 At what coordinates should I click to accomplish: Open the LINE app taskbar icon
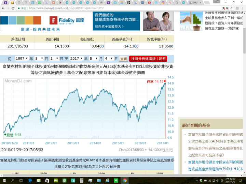[116, 181]
